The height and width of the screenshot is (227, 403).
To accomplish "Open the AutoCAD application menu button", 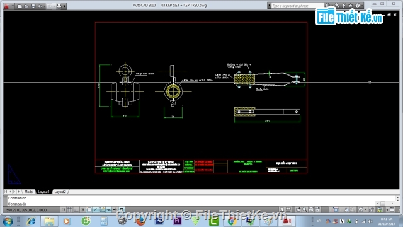I will (x=6, y=6).
